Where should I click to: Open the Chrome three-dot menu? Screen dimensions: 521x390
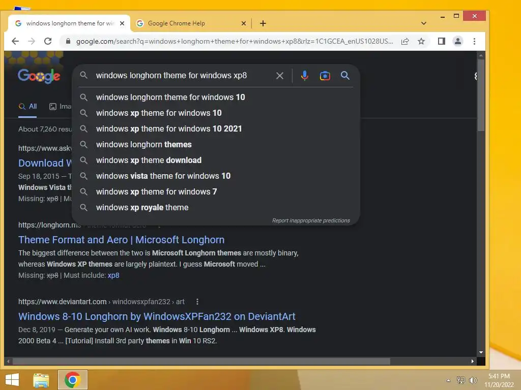[474, 41]
